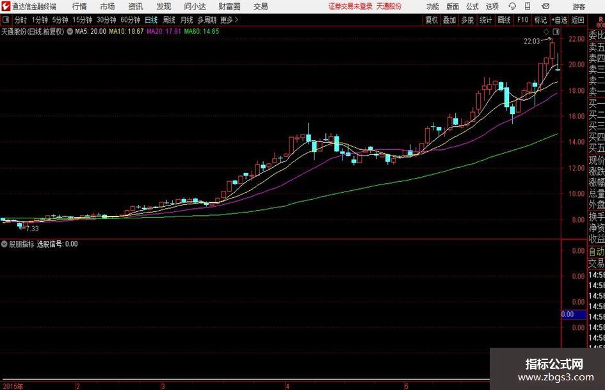Click the month 3 timeline marker
Image resolution: width=605 pixels, height=390 pixels.
point(163,386)
